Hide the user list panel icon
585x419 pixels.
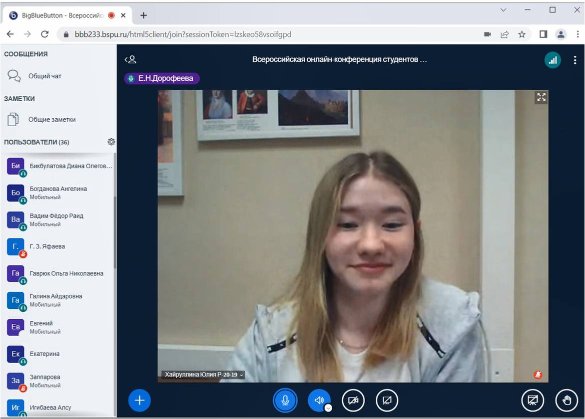point(130,60)
